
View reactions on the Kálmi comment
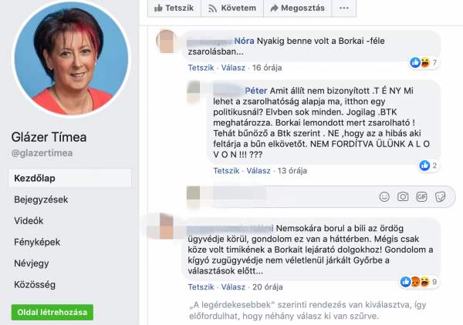[x=419, y=282]
